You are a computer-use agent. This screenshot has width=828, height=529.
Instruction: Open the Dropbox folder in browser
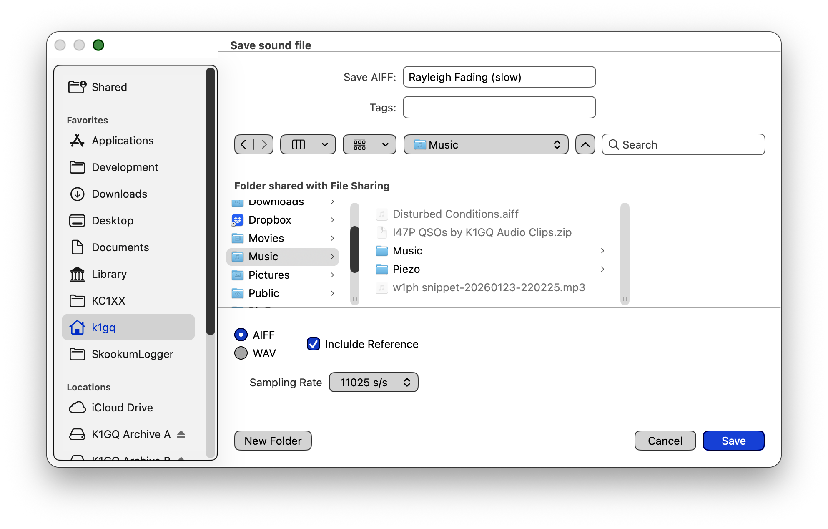[x=270, y=220]
